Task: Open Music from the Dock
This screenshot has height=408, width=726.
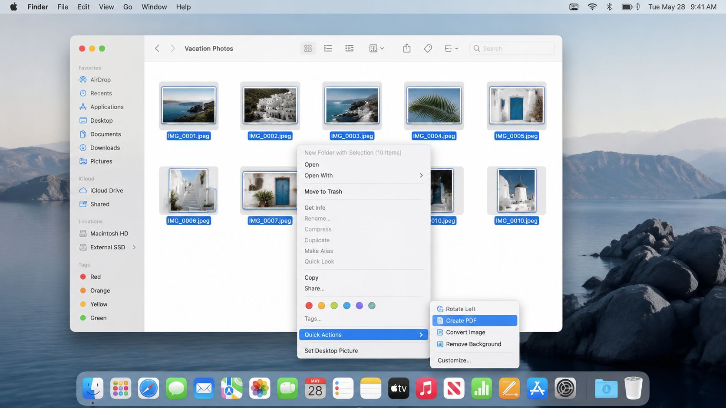Action: 426,388
